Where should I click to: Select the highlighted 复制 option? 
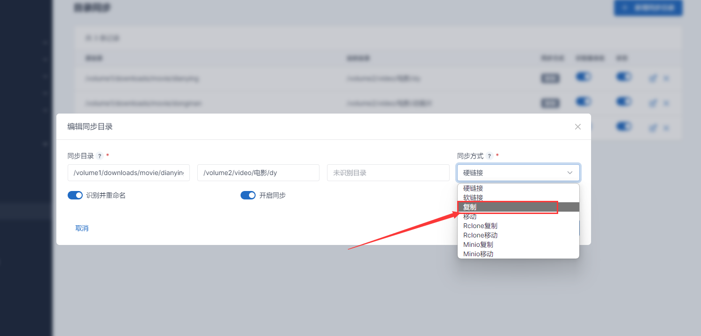470,207
